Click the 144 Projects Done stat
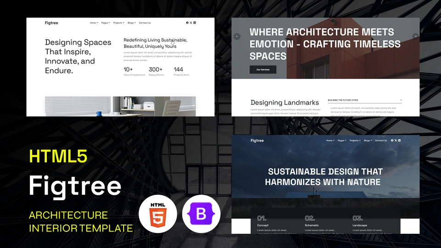Image resolution: width=441 pixels, height=248 pixels. (x=181, y=72)
